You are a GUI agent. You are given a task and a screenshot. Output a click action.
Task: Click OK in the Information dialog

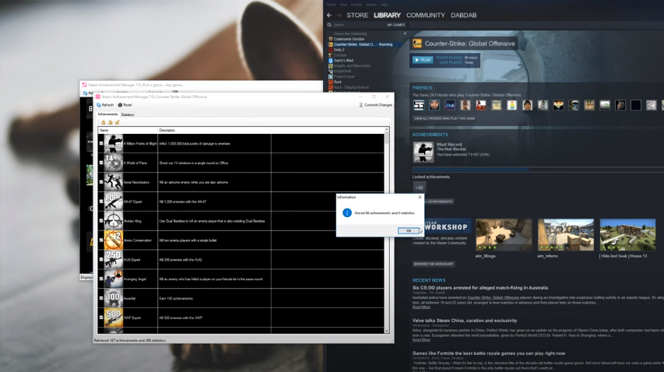point(408,230)
